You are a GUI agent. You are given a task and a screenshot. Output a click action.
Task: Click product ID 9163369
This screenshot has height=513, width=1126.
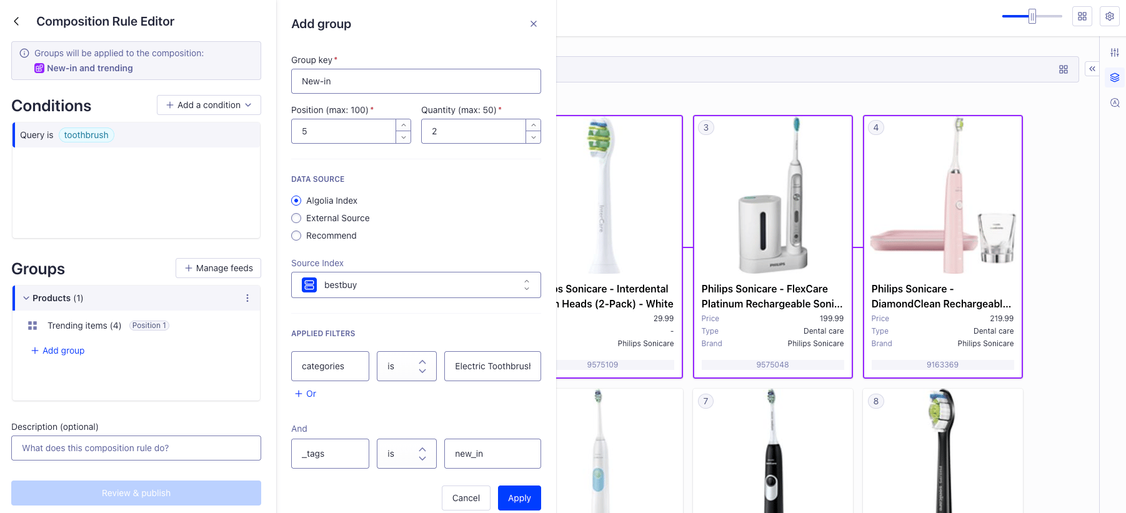[x=943, y=365]
